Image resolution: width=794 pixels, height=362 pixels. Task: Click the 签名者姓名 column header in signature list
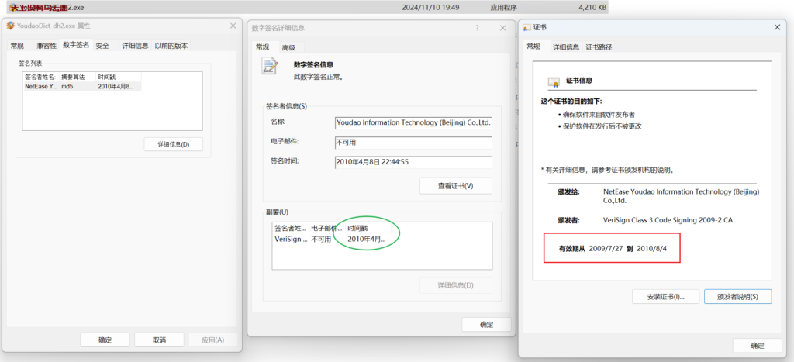click(40, 77)
